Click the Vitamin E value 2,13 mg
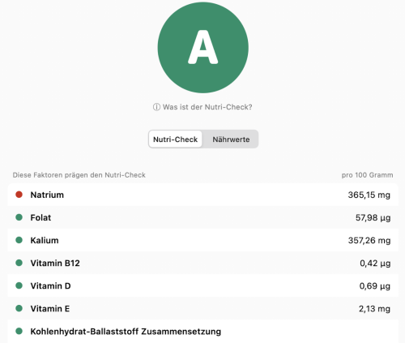The image size is (405, 343). tap(374, 309)
